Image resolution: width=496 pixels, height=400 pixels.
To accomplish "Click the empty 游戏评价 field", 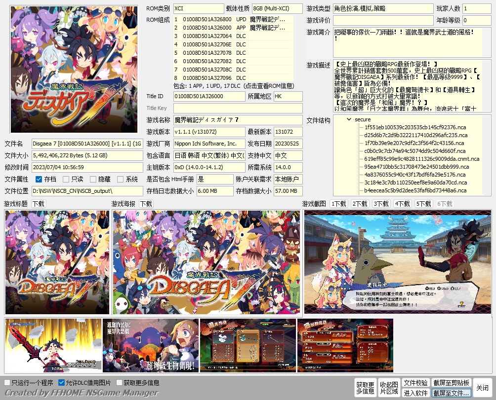I will 383,20.
